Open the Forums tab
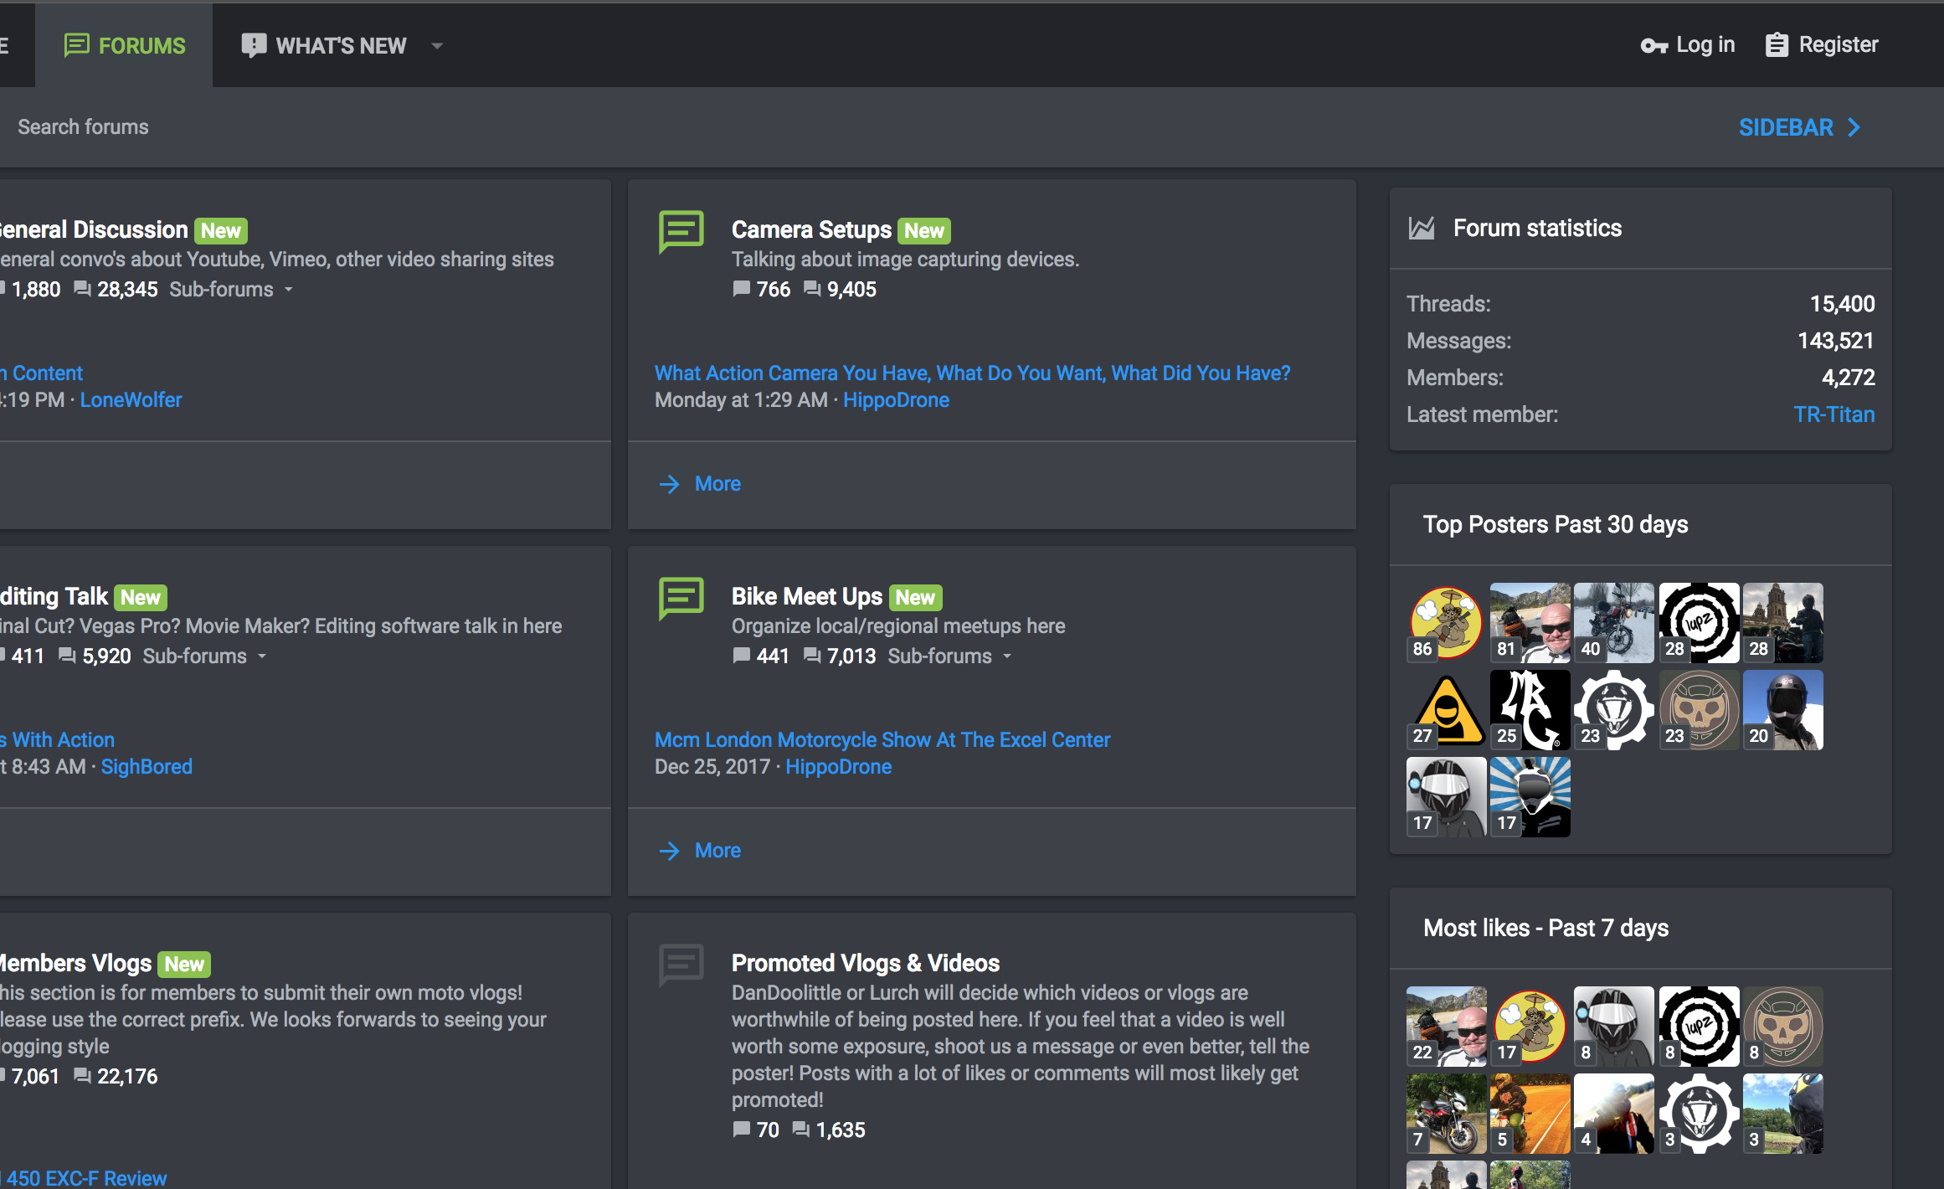 tap(125, 45)
